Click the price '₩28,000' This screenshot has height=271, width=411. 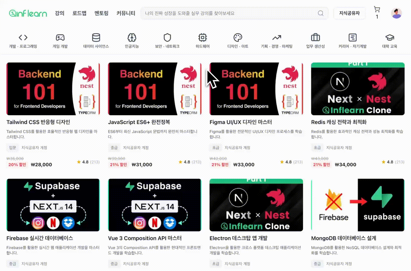coord(41,165)
